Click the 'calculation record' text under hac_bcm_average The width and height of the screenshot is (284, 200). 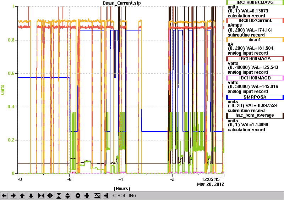246,129
